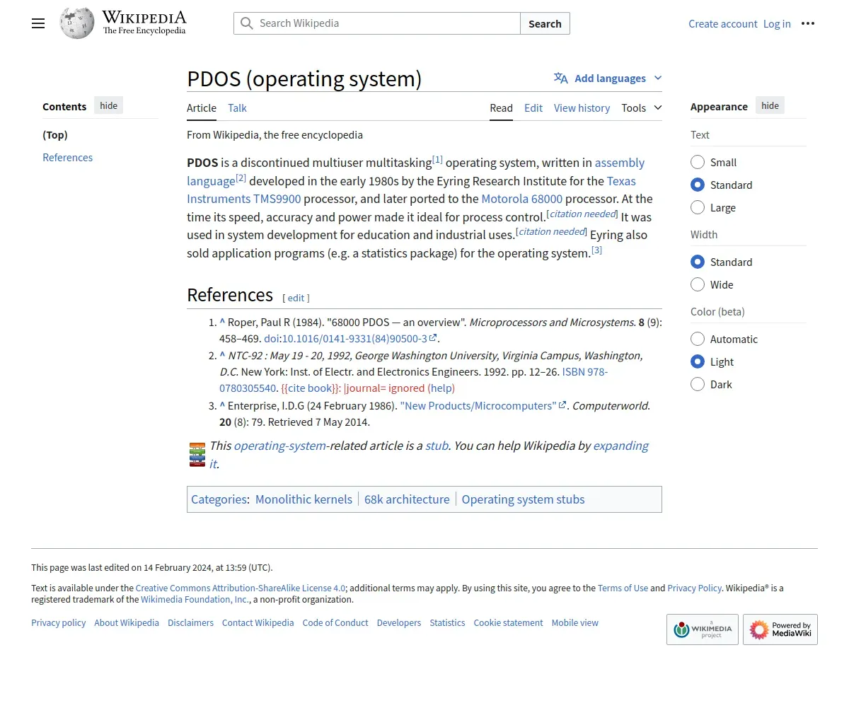
Task: Click the Wikimedia project badge
Action: pos(703,629)
